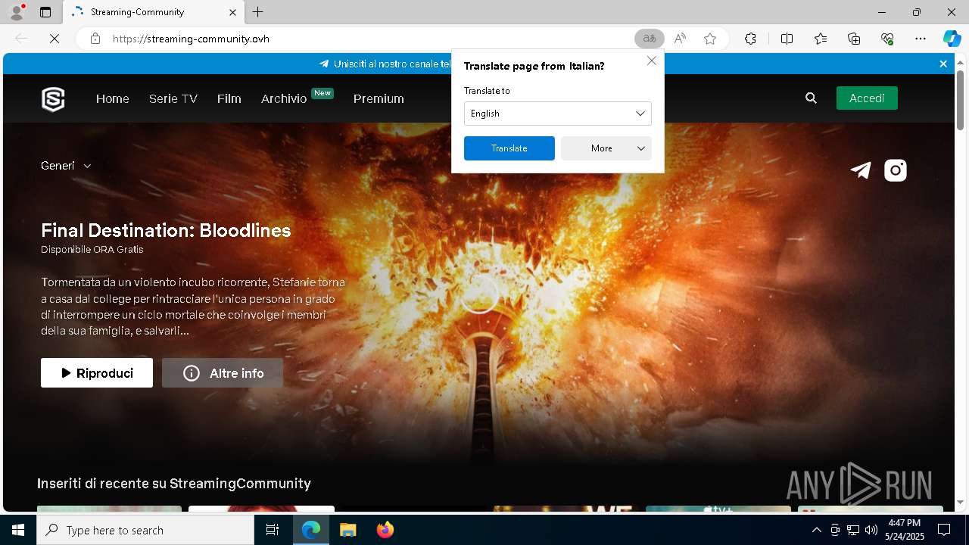Launch Firefox from the taskbar
This screenshot has height=545, width=969.
(385, 530)
